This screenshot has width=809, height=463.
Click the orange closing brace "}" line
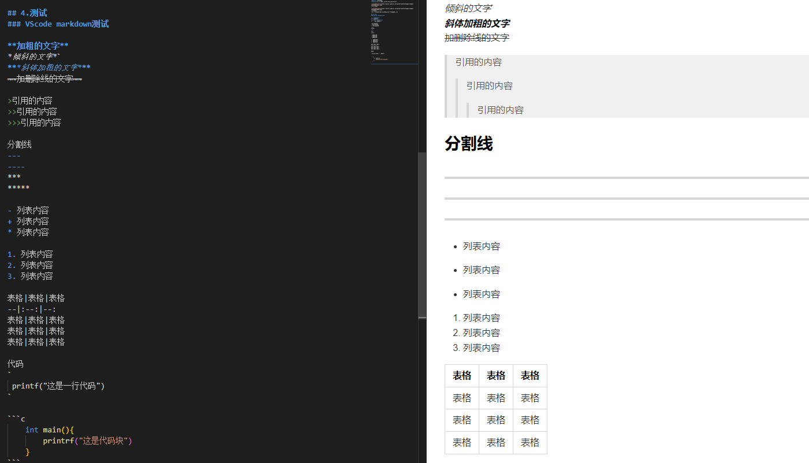(28, 451)
